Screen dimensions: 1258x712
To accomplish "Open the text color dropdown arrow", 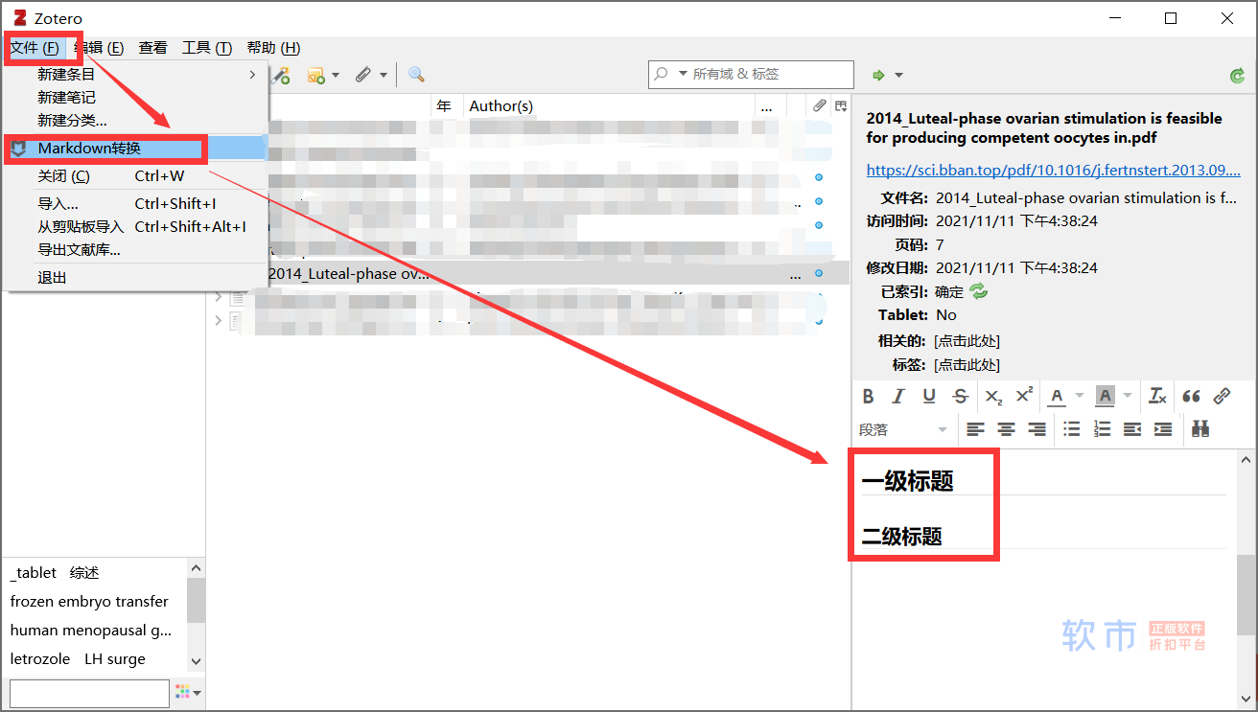I will point(1079,396).
